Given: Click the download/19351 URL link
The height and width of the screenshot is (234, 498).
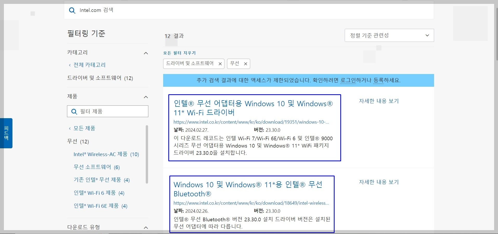Looking at the screenshot, I should coord(251,122).
